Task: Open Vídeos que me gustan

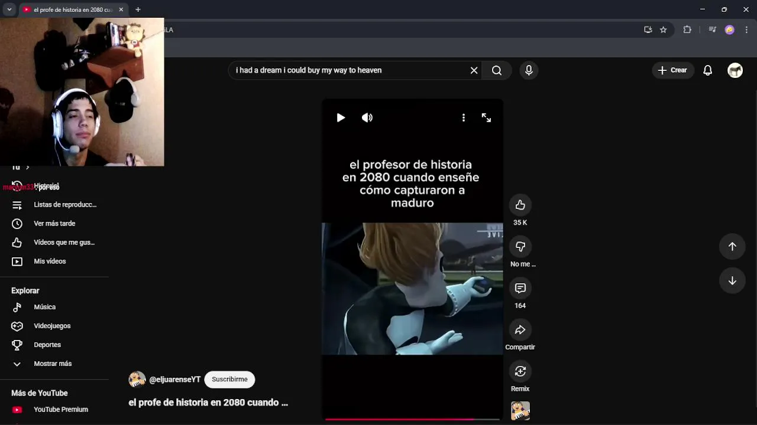Action: [54, 243]
